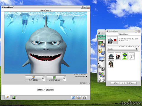Open Video Effects via the theater masks icon
This screenshot has width=142, height=106.
[x=101, y=52]
